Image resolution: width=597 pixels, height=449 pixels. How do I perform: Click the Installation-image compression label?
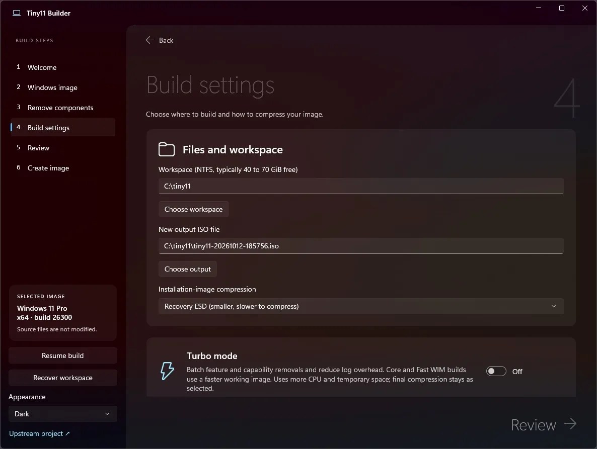[x=207, y=289]
